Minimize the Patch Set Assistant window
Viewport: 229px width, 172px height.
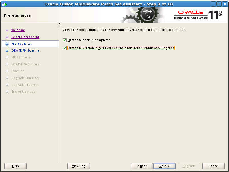(213, 4)
